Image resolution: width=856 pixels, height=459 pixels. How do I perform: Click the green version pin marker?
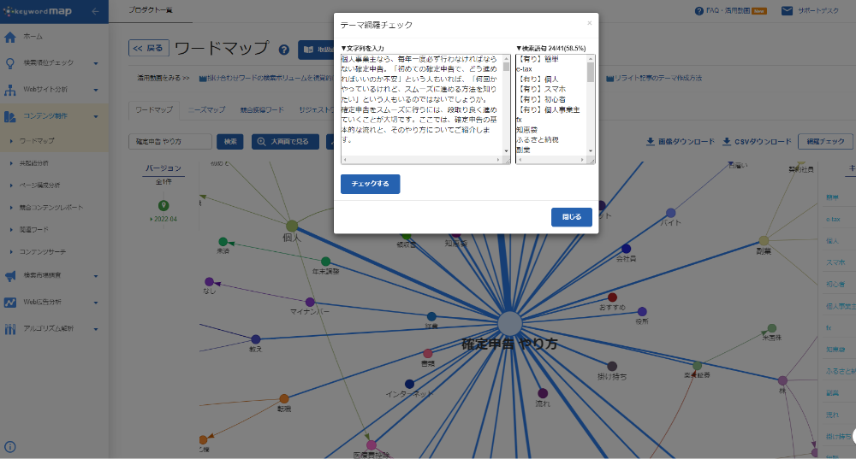click(x=163, y=205)
